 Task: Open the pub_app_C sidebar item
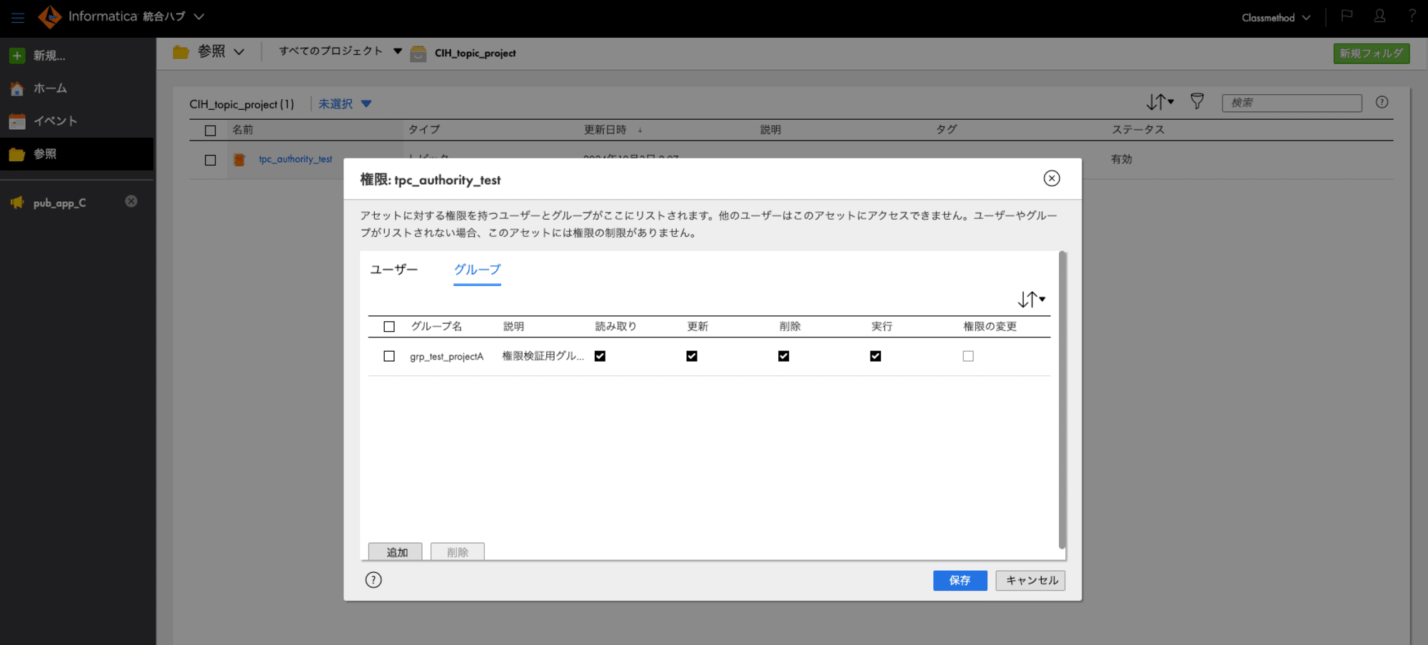59,203
